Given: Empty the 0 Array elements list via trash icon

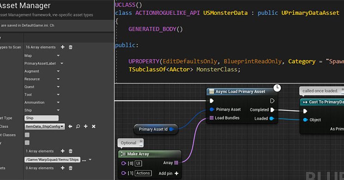Looking at the screenshot, I should click(x=71, y=168).
